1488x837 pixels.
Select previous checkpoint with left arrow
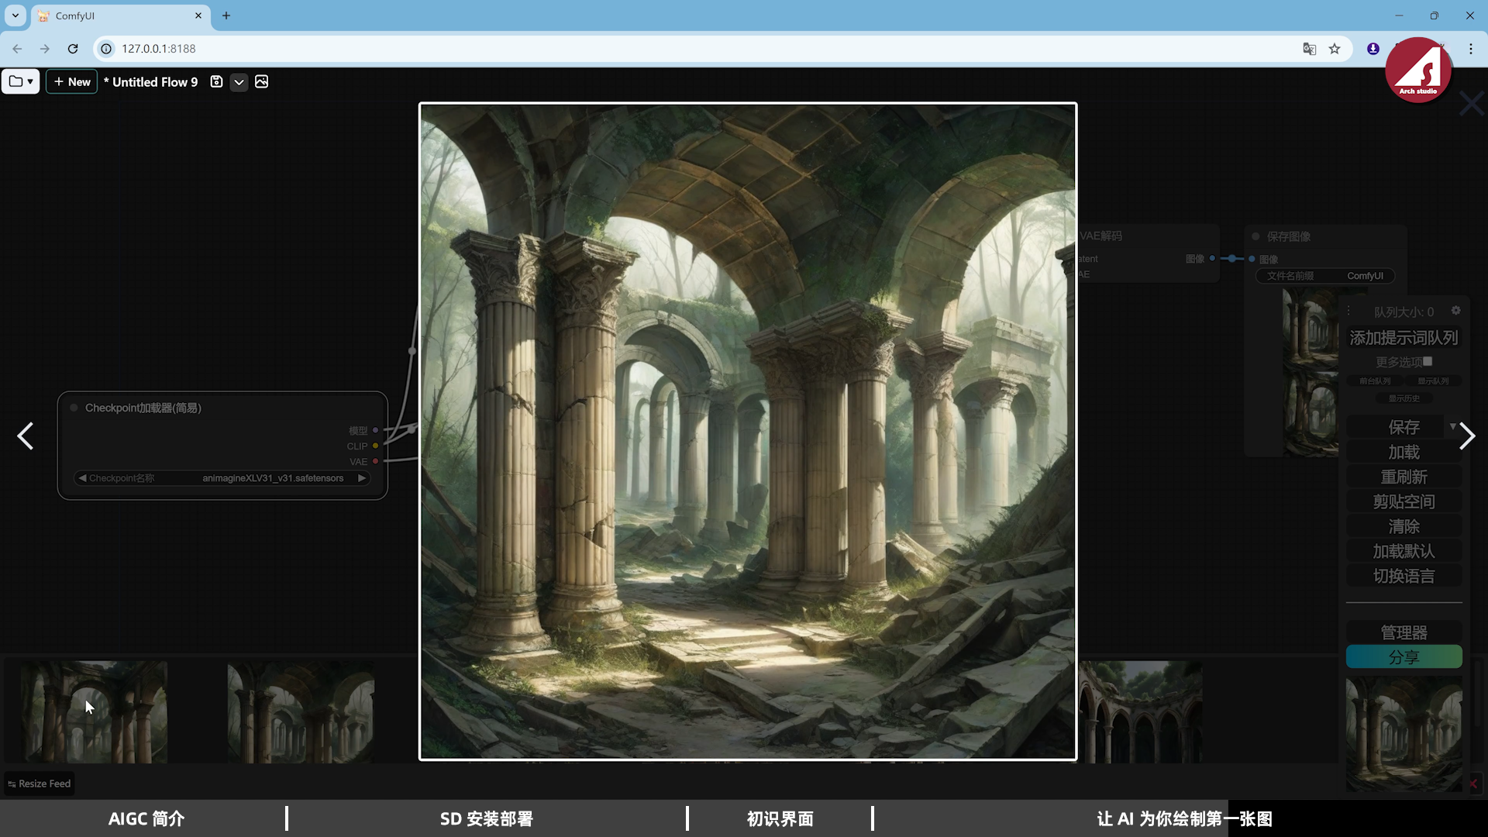click(x=82, y=478)
